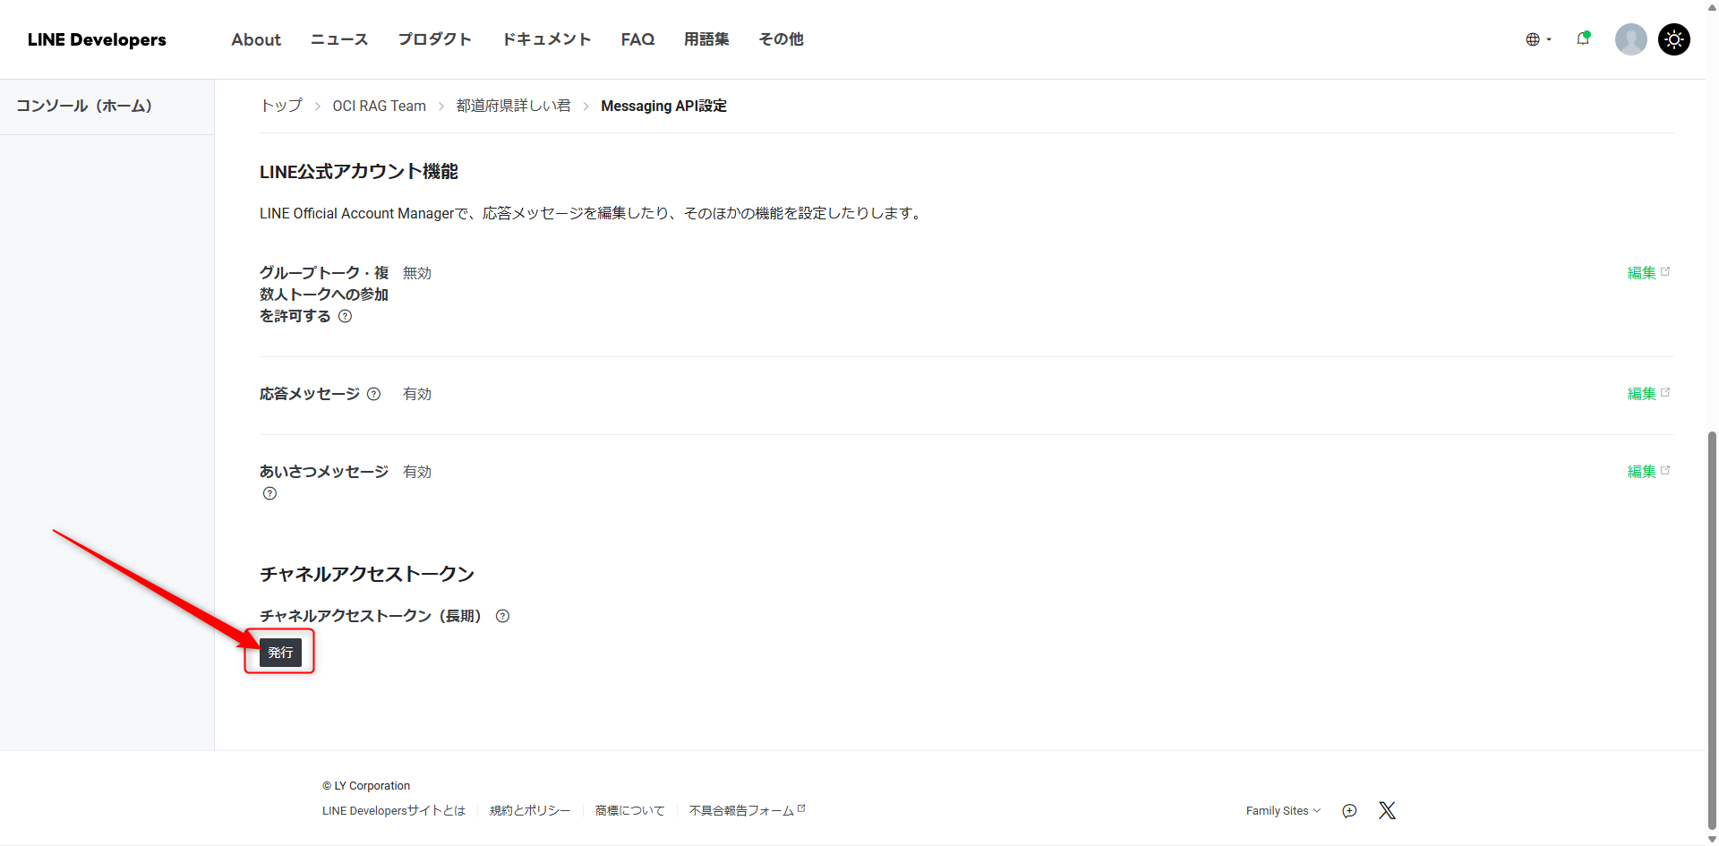Open the ドキュメント menu item
The width and height of the screenshot is (1719, 846).
pos(546,39)
